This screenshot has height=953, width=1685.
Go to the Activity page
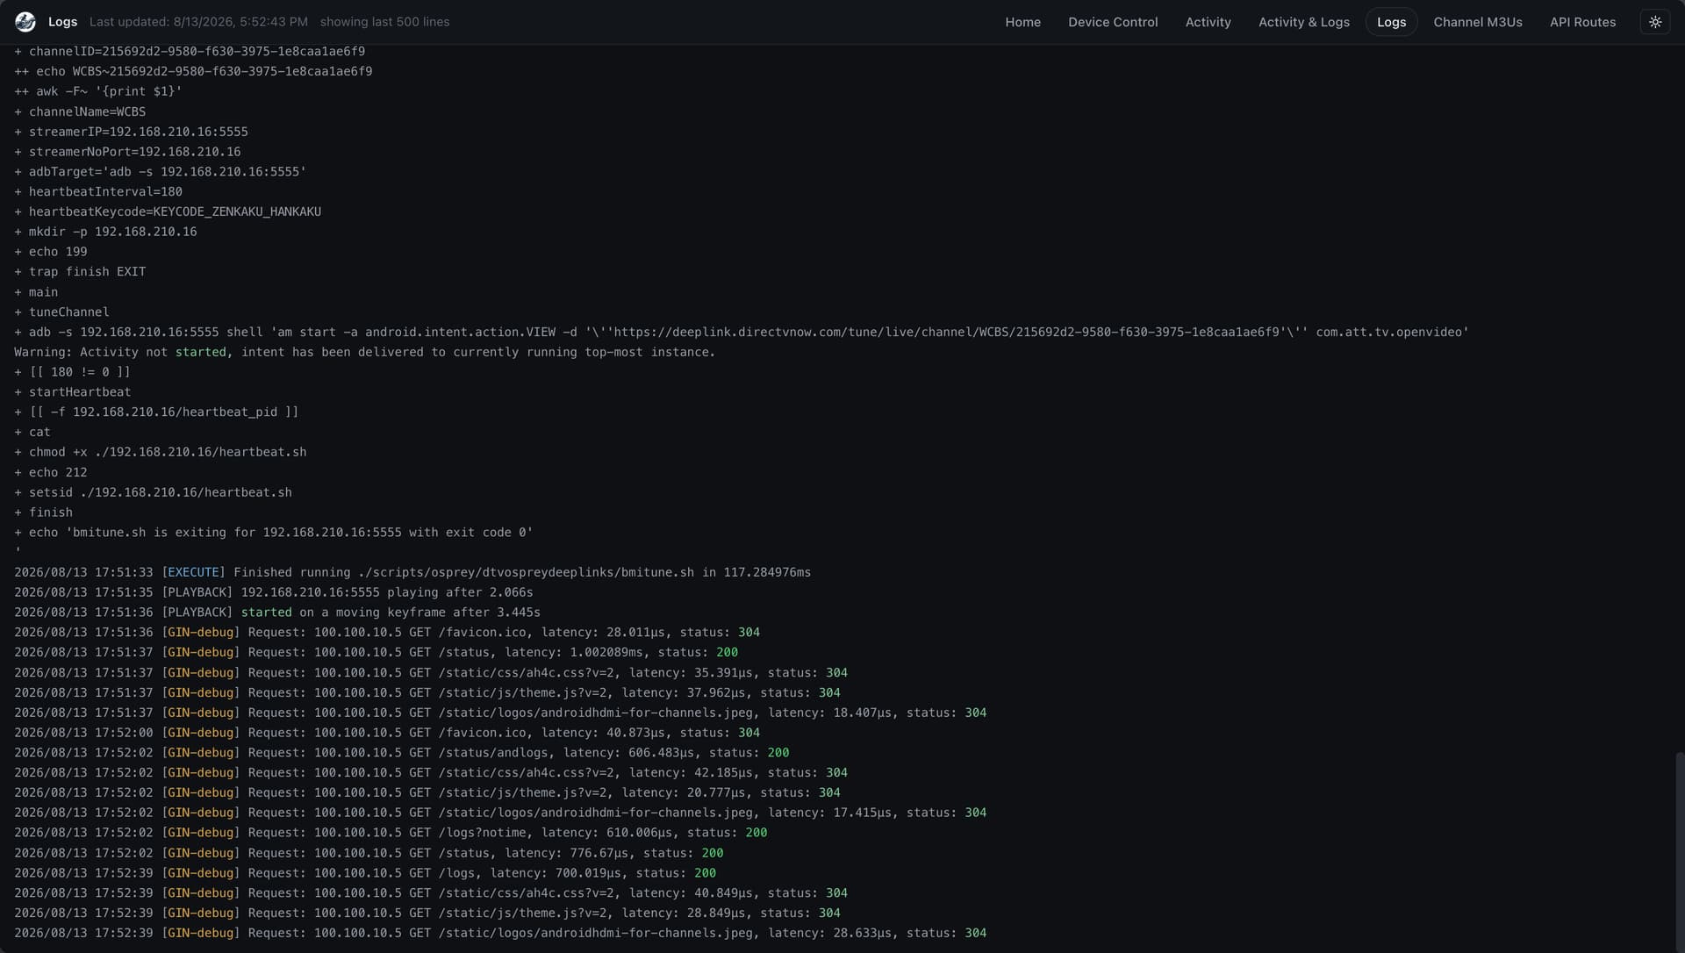pyautogui.click(x=1208, y=22)
